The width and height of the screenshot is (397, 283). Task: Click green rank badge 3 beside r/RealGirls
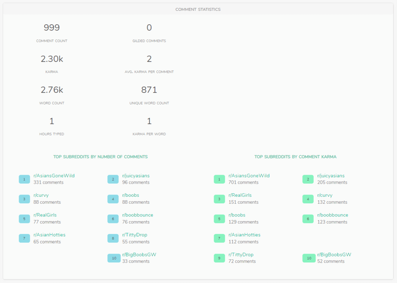[x=219, y=199]
